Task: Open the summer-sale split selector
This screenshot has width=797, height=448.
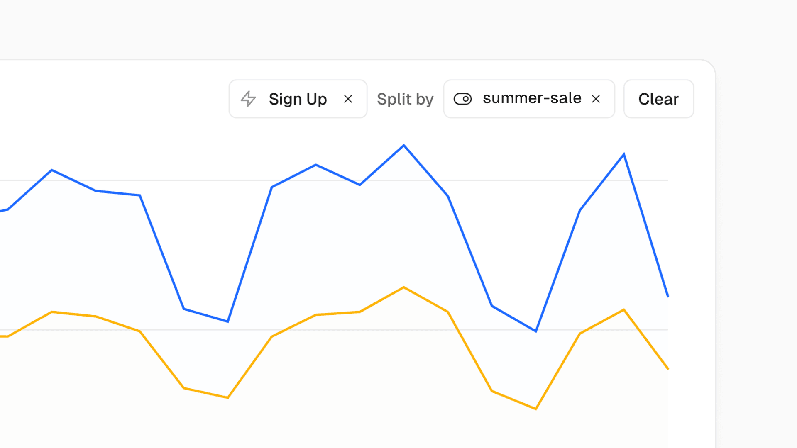Action: (531, 99)
